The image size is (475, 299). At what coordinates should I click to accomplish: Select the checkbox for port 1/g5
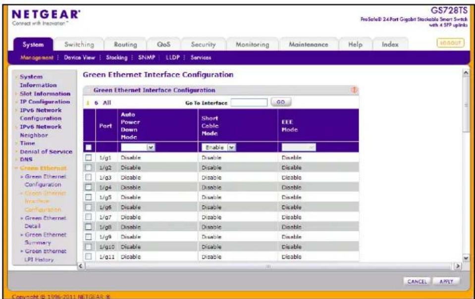[89, 197]
